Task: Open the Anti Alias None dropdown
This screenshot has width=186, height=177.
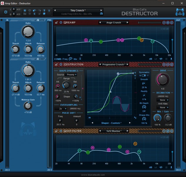Action: pyautogui.click(x=163, y=107)
